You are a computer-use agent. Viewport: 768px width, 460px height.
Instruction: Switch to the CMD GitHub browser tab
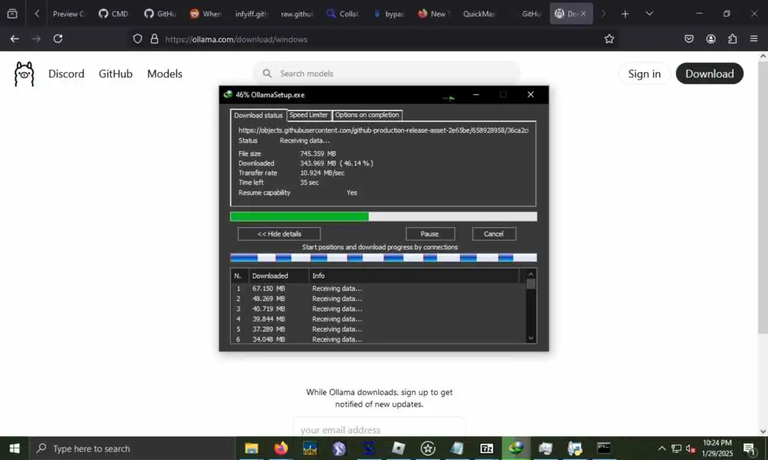(114, 13)
